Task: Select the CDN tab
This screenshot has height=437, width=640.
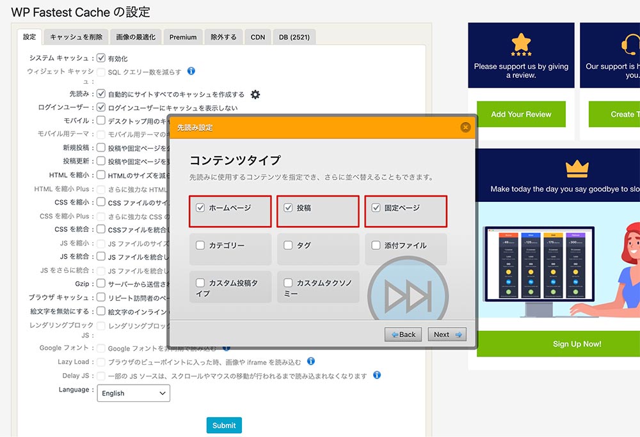Action: click(257, 37)
